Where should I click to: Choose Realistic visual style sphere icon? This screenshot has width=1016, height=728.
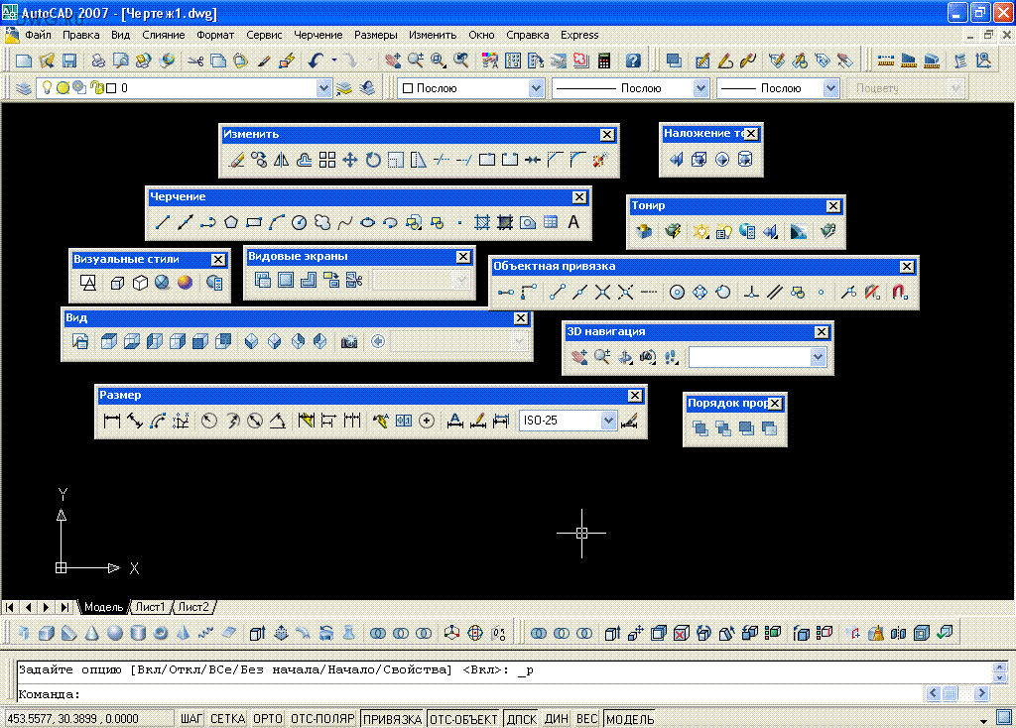coord(185,283)
